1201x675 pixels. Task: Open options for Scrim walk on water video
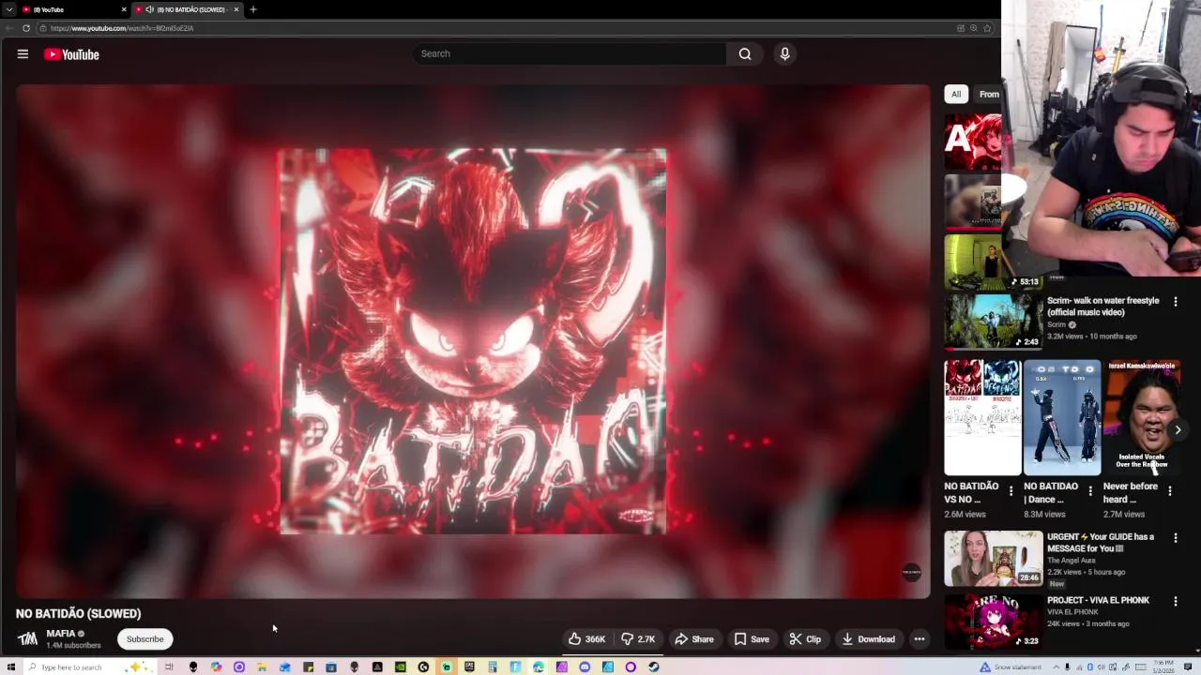[x=1175, y=302]
